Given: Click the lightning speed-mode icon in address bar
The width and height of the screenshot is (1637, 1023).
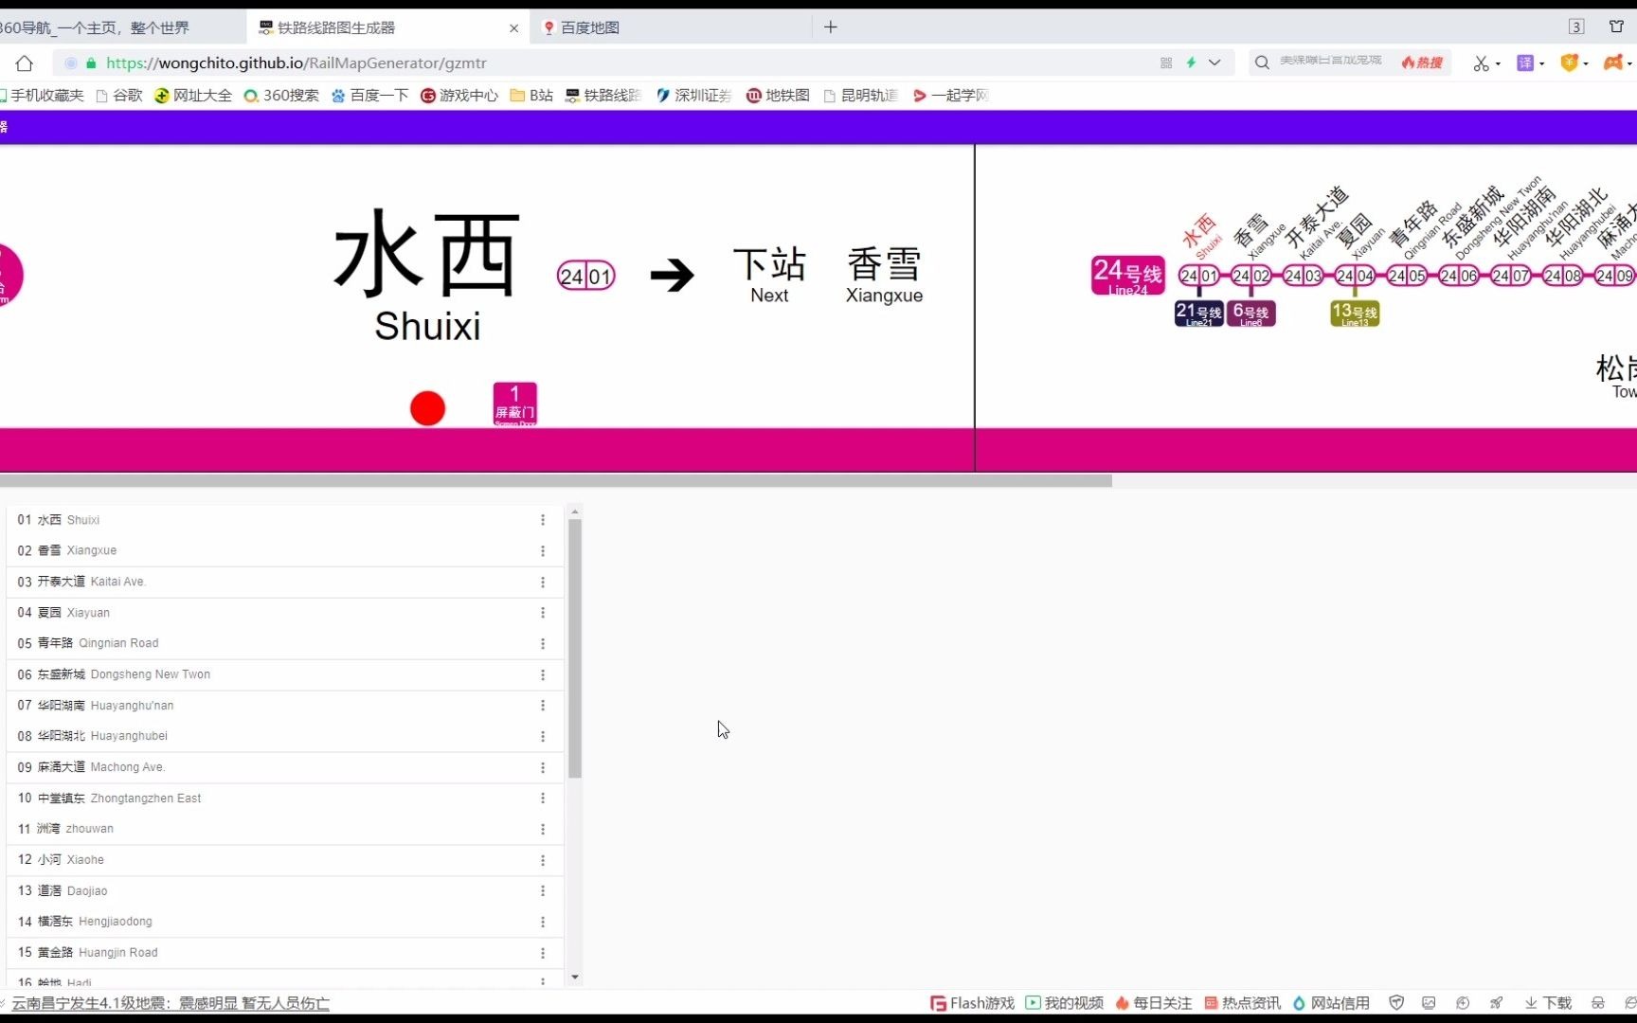Looking at the screenshot, I should click(1191, 63).
